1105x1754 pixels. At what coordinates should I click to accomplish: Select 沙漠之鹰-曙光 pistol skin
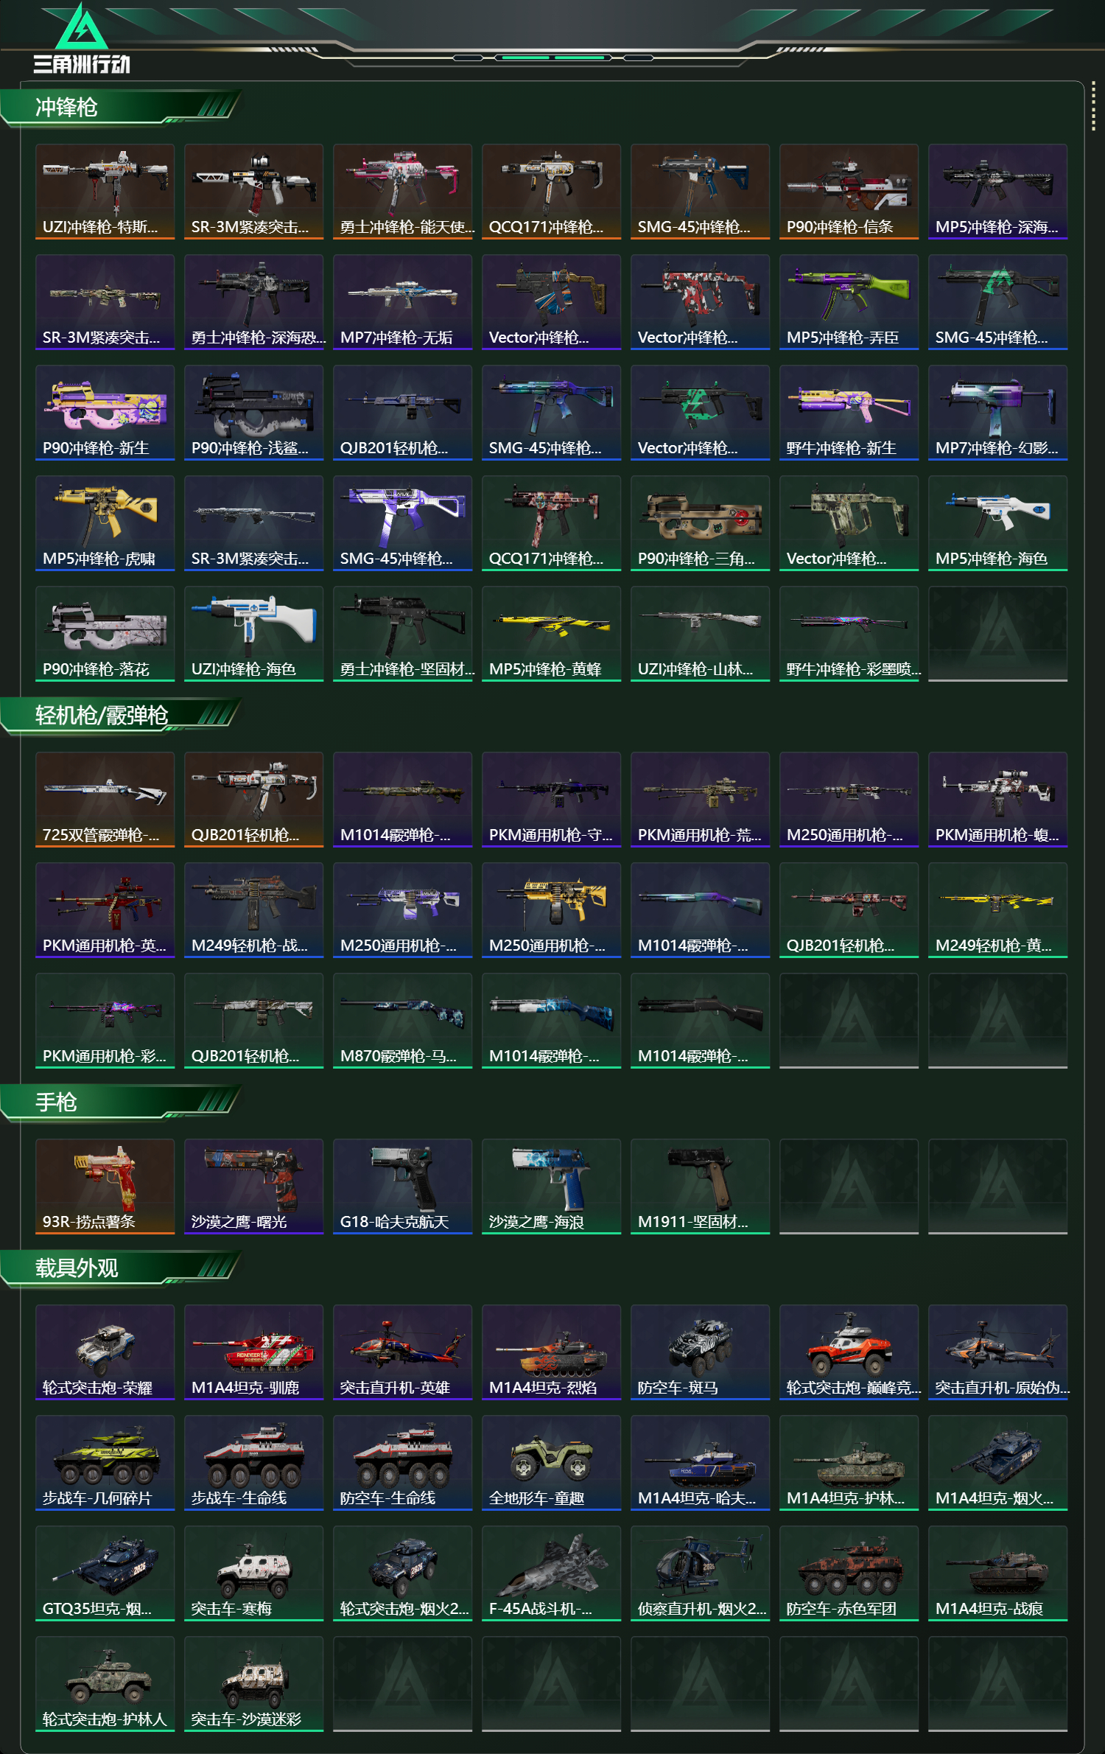point(253,1187)
